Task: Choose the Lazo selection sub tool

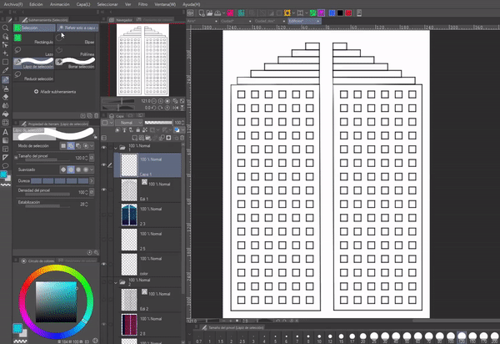Action: 32,51
